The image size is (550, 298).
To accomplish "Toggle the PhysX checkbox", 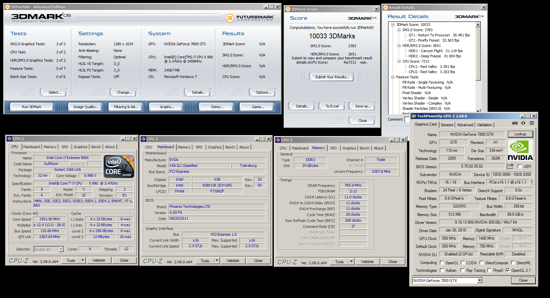I will point(489,270).
